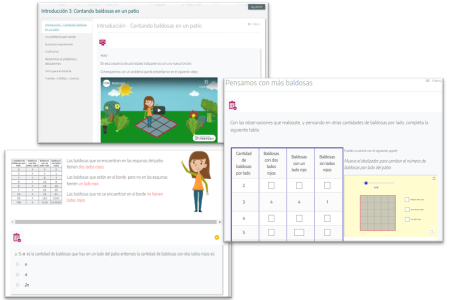
Task: Open the 'Introducción - Contando baldosas en un patio' sidebar link
Action: [x=66, y=27]
